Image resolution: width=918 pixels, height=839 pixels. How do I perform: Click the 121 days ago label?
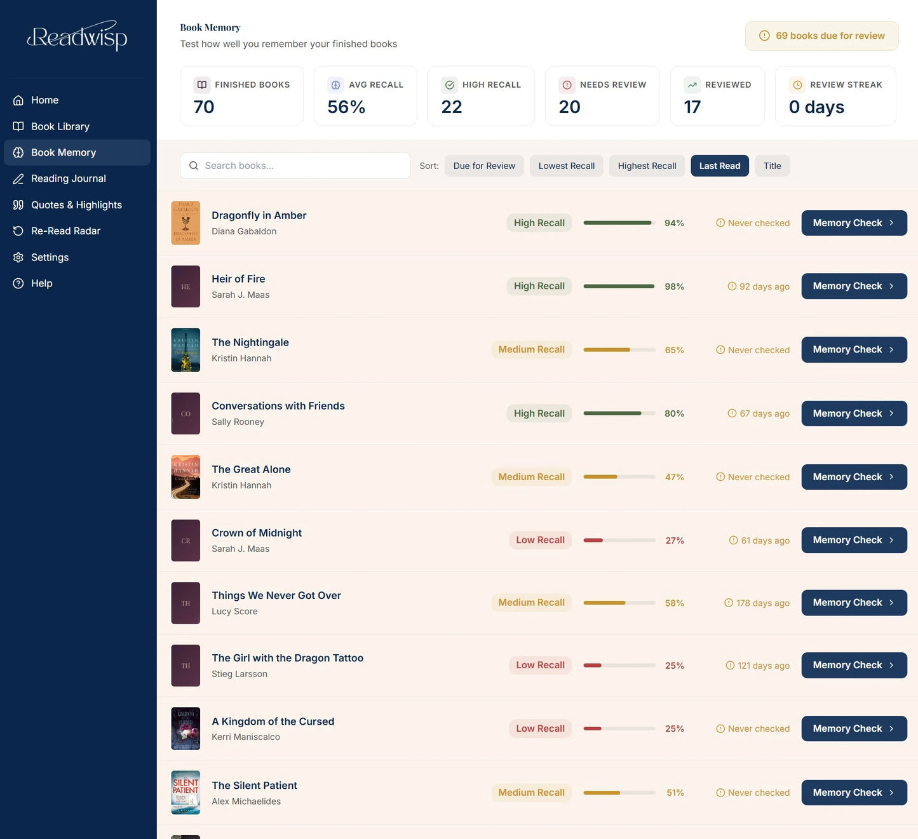coord(764,666)
